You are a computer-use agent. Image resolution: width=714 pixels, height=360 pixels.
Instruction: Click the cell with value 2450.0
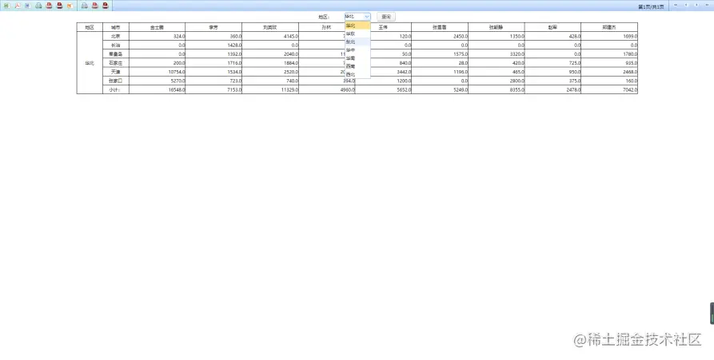click(440, 36)
